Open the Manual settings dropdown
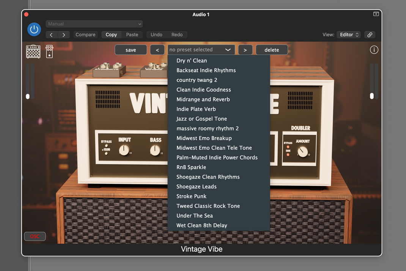Viewport: 406px width, 271px height. (94, 24)
